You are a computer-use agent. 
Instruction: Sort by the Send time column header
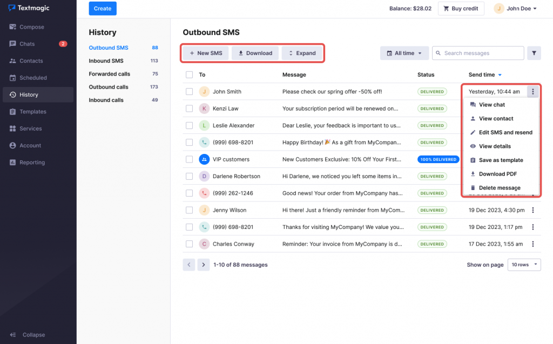pyautogui.click(x=482, y=75)
